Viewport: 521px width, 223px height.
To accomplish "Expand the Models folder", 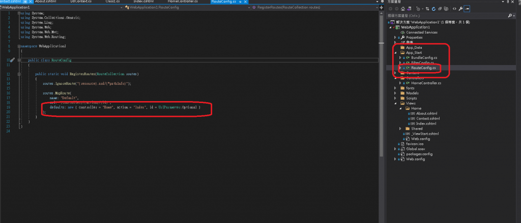I will 395,93.
